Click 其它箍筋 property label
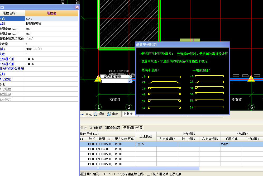Screen dimensions: 263x176 click(x=6, y=79)
